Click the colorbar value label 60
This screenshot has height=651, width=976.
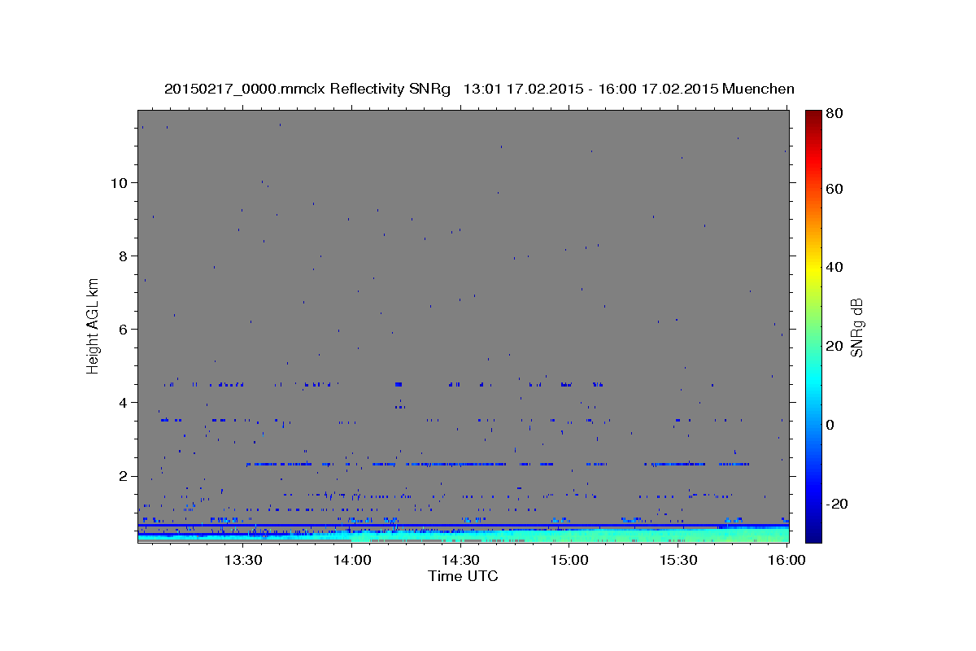point(835,188)
